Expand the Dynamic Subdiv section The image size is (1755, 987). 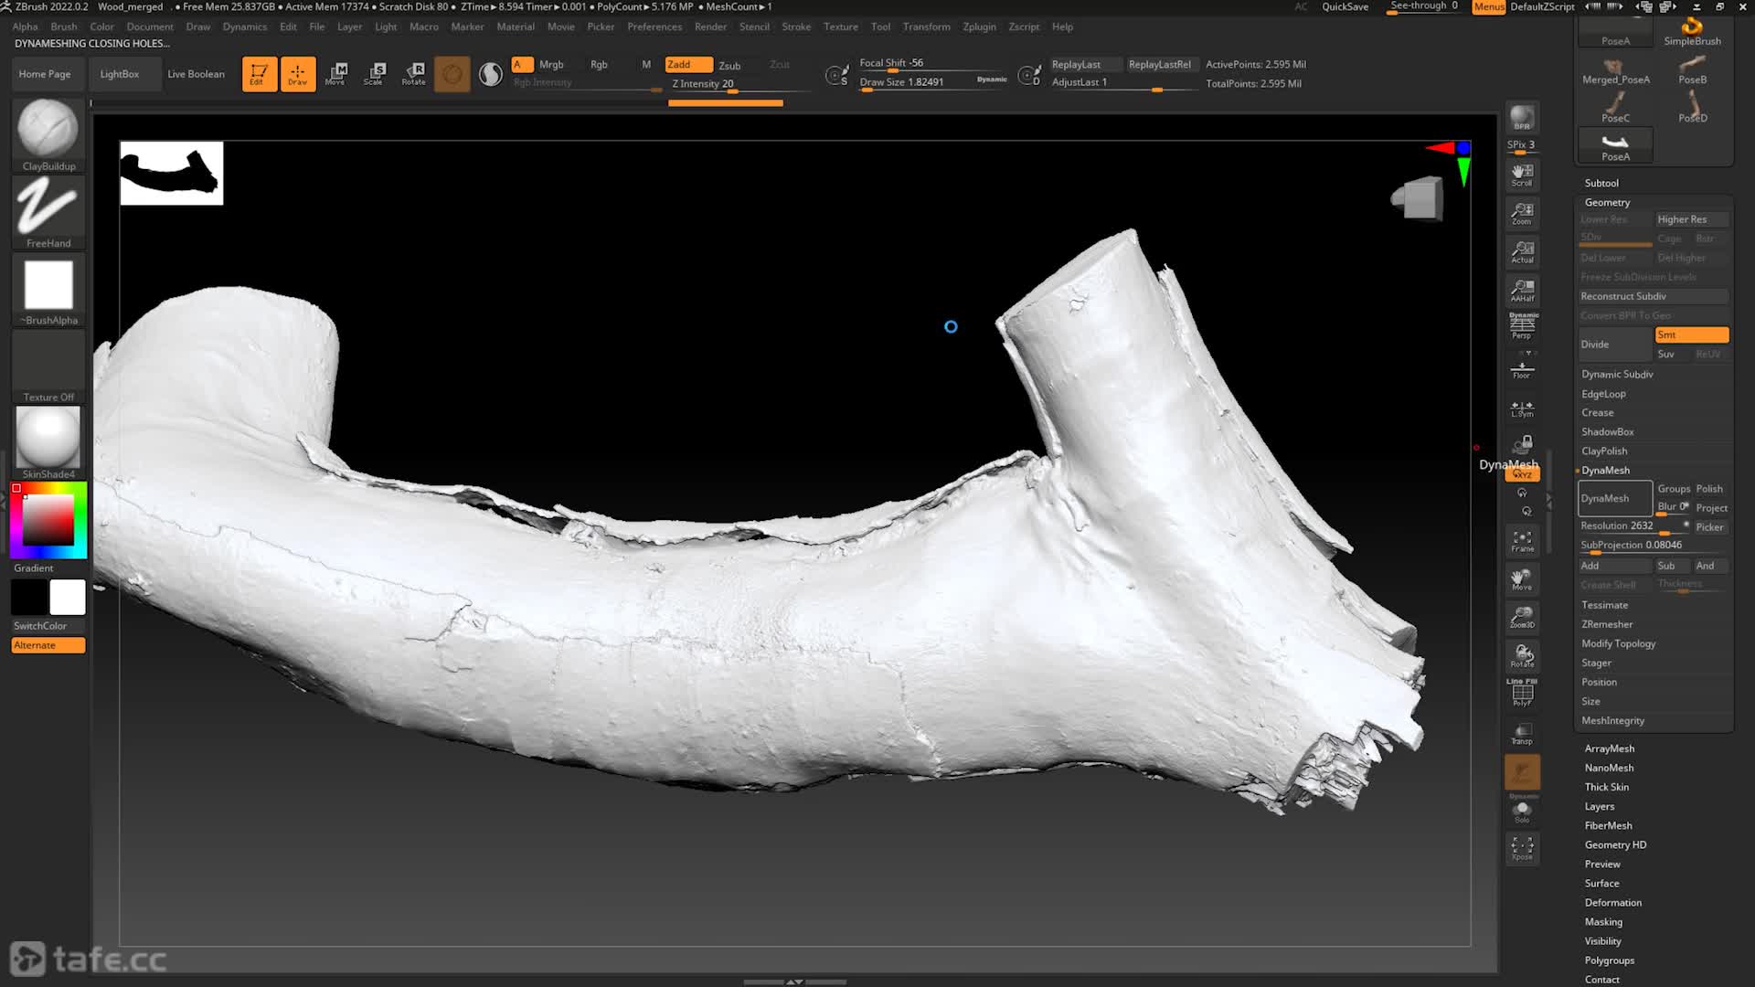1617,374
